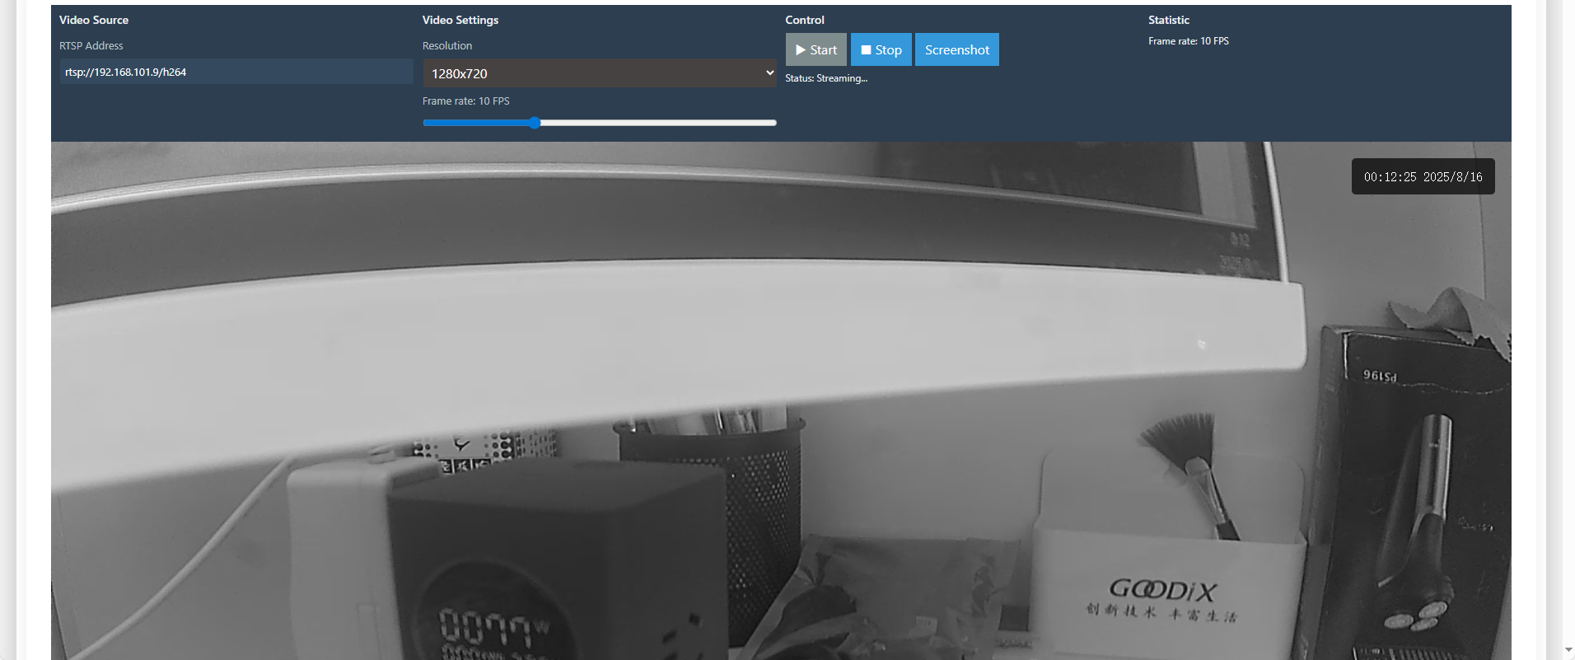Screen dimensions: 1575x660
Task: Click the square stop icon on Stop
Action: pyautogui.click(x=866, y=50)
